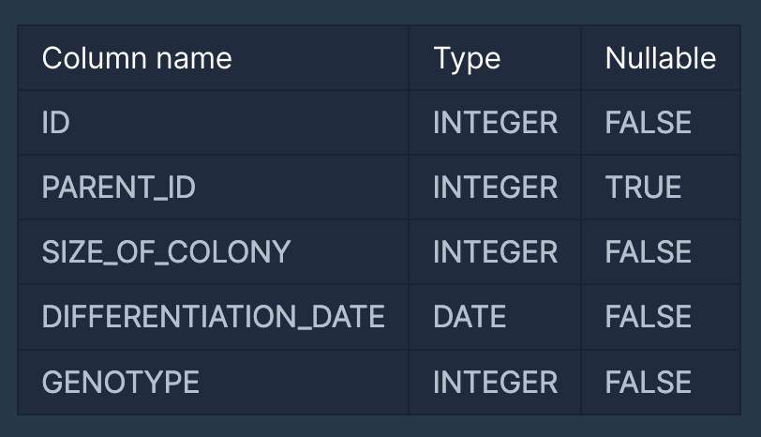Screen dimensions: 761x437
Task: Click INTEGER type for GENOTYPE
Action: (495, 382)
